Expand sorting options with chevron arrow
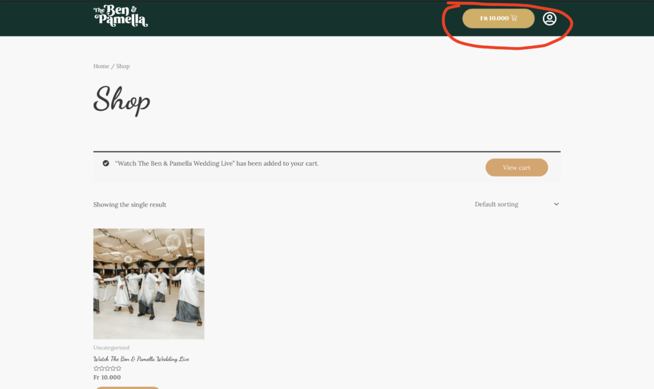This screenshot has height=389, width=654. coord(556,204)
